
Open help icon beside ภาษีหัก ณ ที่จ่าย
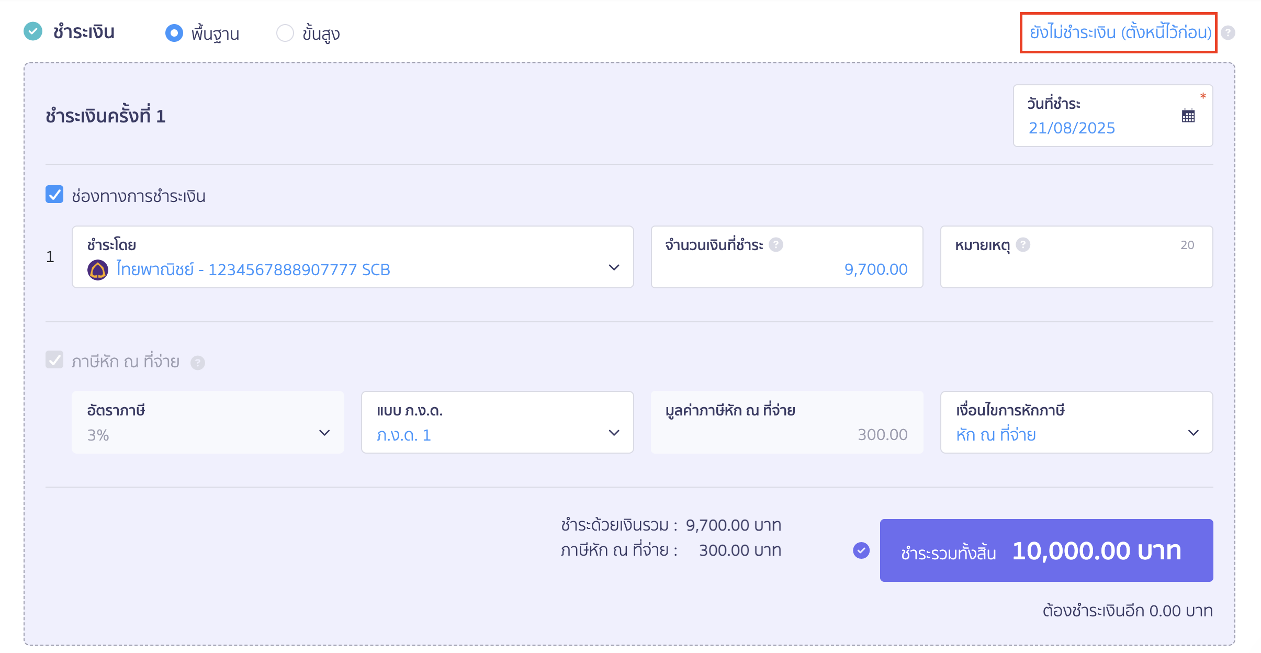point(197,363)
